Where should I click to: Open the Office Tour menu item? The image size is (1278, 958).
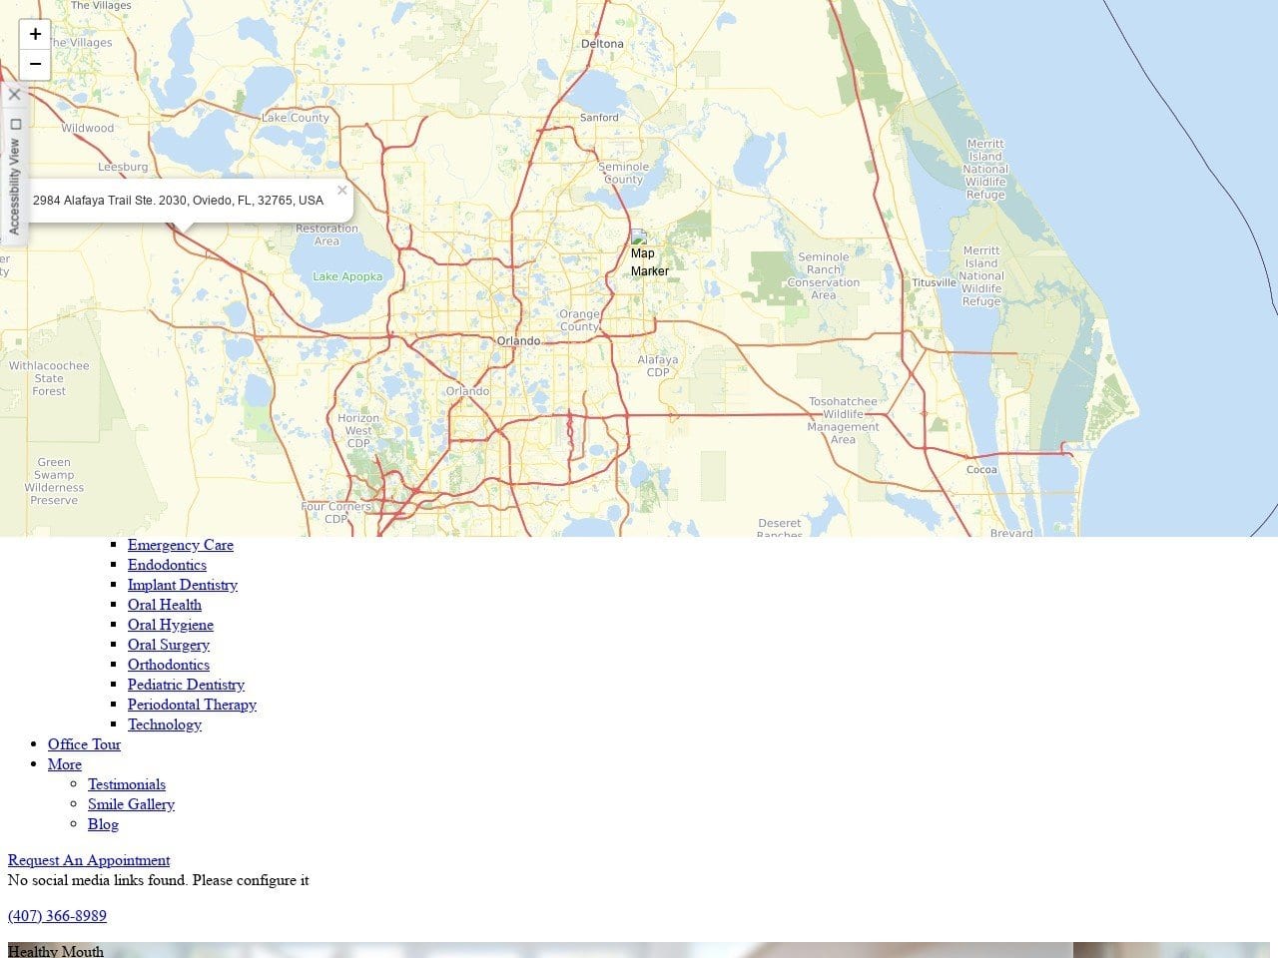pyautogui.click(x=84, y=744)
